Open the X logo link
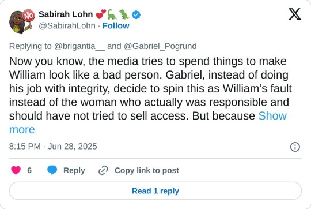311x209 pixels. [295, 14]
